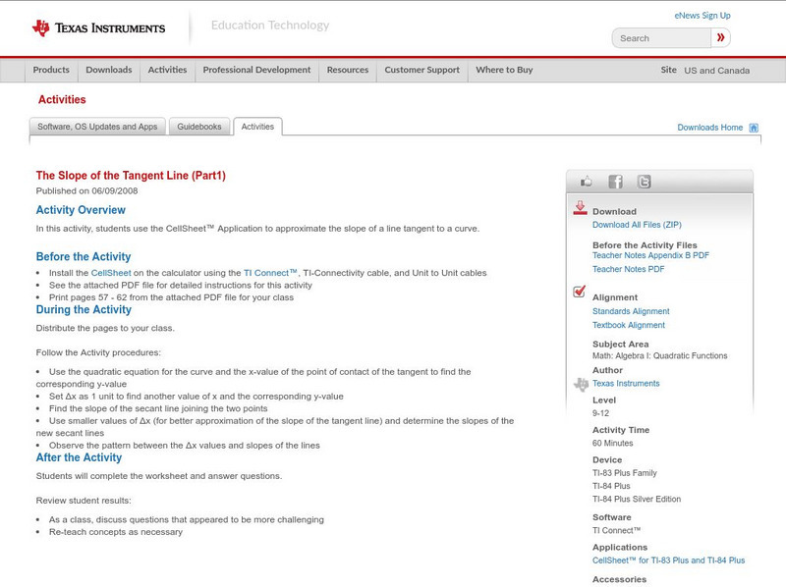
Task: Click the red Download arrow icon
Action: pos(580,208)
